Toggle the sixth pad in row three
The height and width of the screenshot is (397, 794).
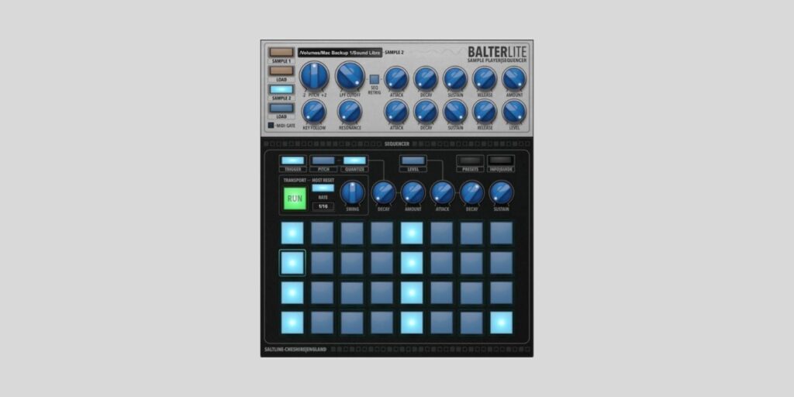[441, 292]
